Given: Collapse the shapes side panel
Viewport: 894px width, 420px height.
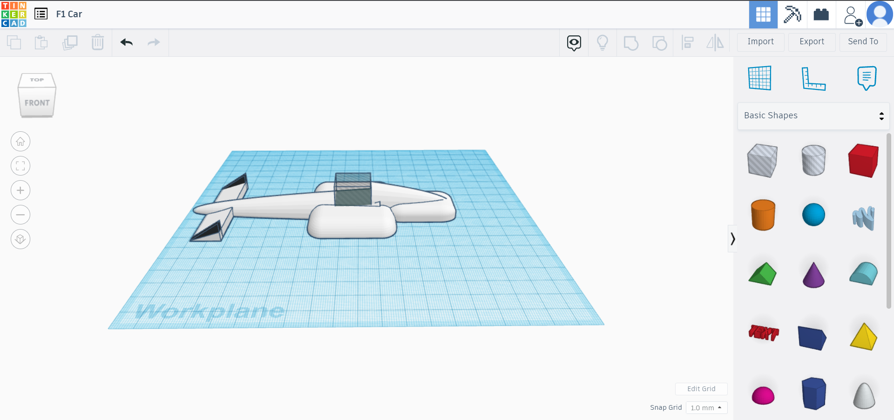Looking at the screenshot, I should coord(732,238).
